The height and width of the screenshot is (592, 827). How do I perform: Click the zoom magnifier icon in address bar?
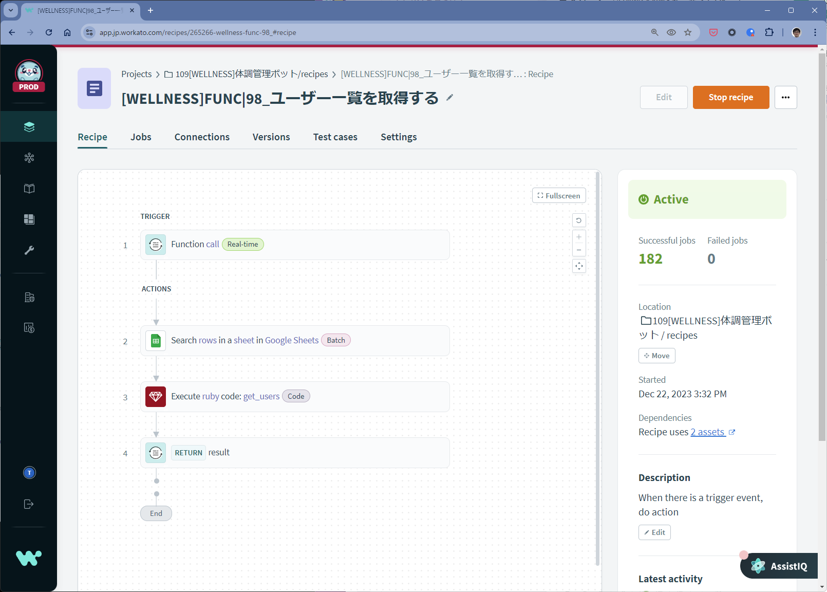655,32
